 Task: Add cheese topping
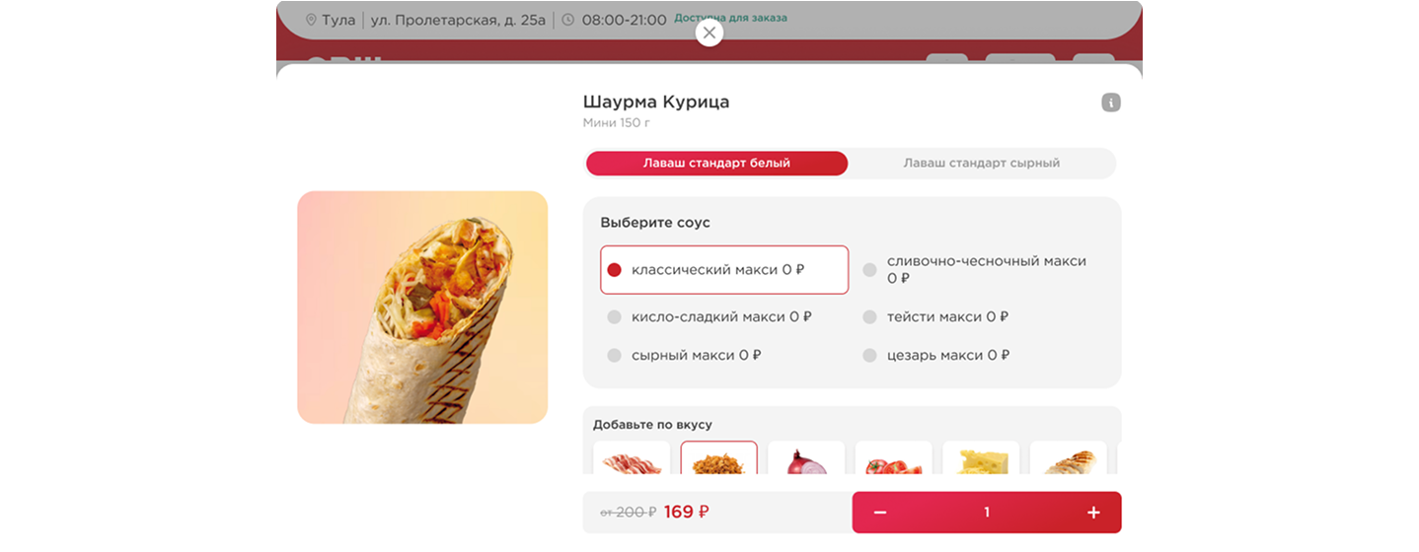point(981,458)
